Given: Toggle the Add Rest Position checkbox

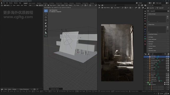Looking at the screenshot, I should pos(148,34).
